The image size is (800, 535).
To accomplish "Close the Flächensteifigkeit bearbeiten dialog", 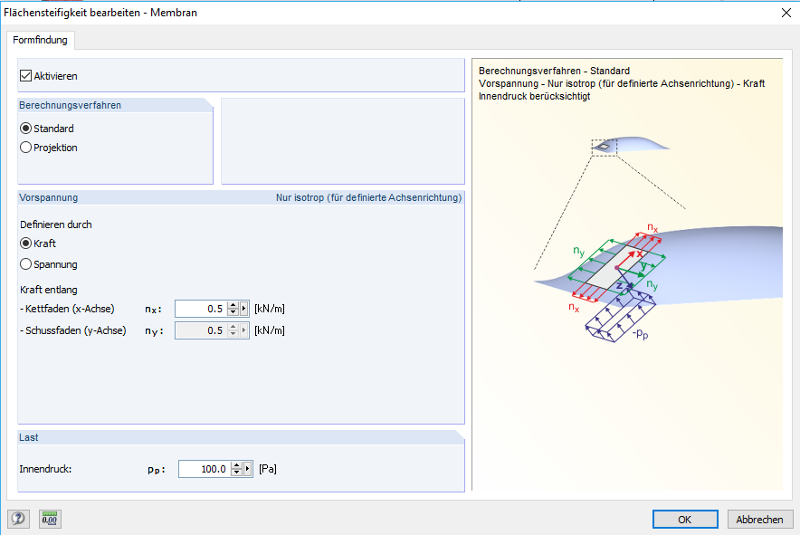I will (x=786, y=13).
